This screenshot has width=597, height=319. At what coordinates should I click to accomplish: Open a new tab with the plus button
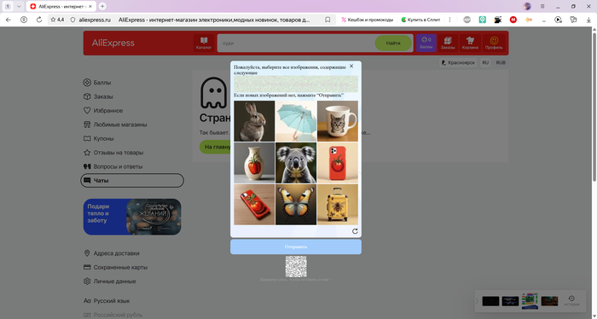pos(102,7)
